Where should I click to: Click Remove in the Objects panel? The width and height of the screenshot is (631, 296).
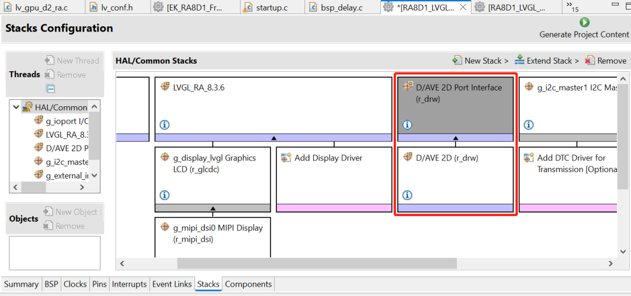(64, 226)
